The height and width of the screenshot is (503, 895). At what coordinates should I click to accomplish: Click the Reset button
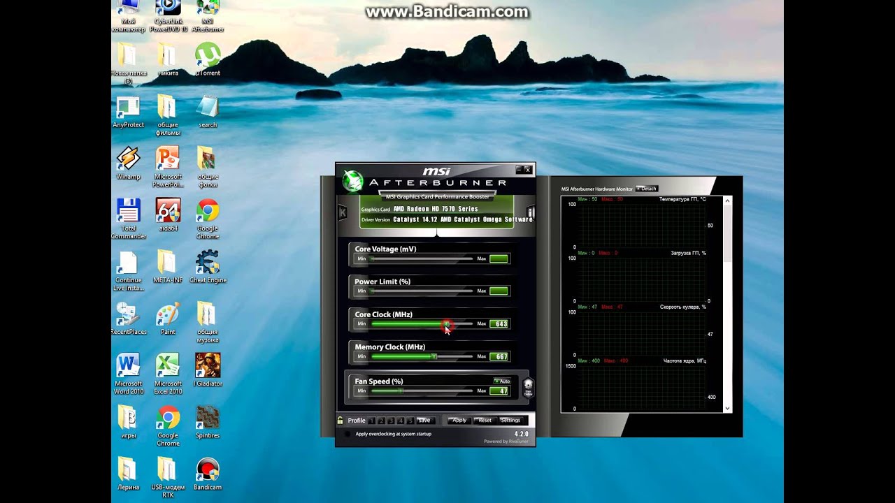pyautogui.click(x=485, y=421)
